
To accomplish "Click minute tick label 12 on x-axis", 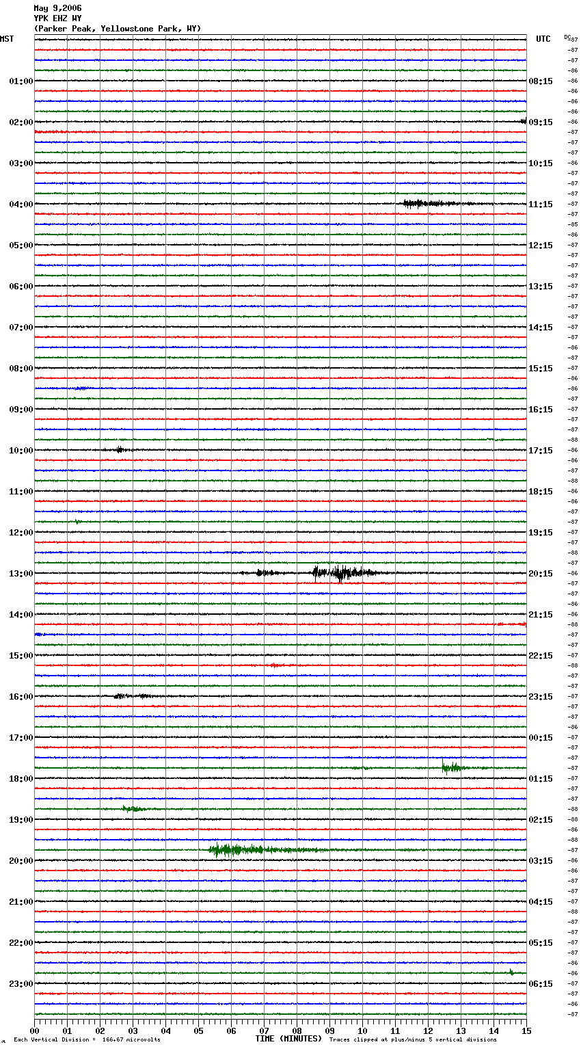I will (429, 1031).
